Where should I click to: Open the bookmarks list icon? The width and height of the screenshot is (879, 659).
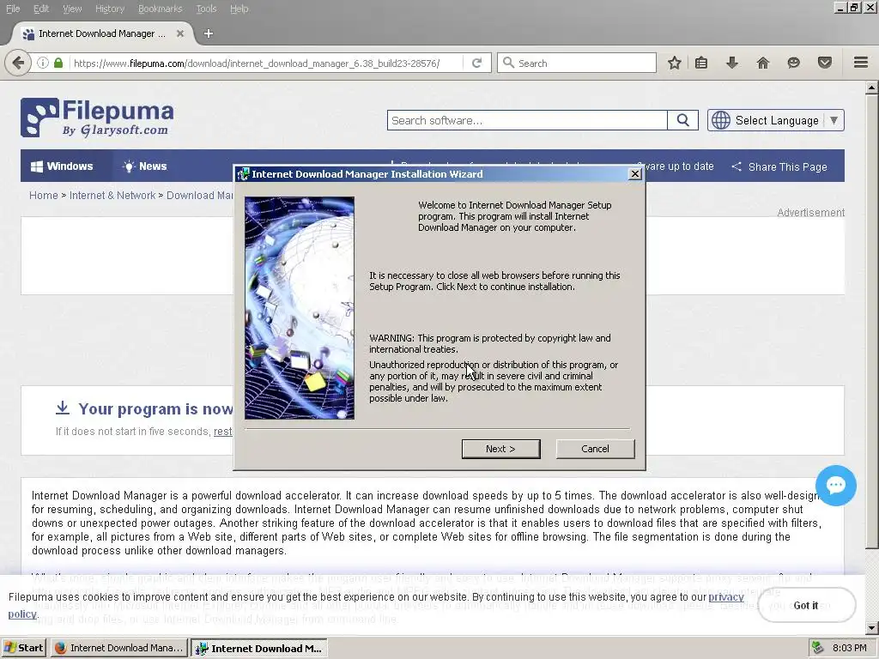[701, 63]
